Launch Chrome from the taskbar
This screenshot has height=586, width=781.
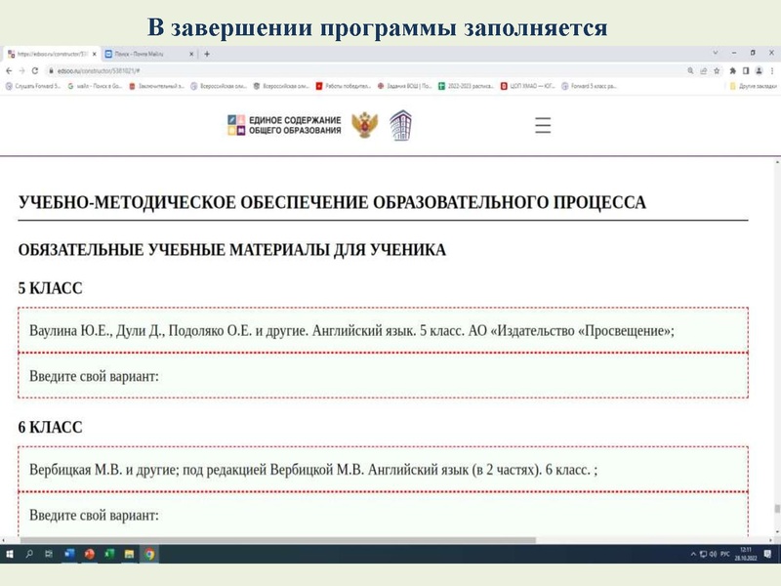click(149, 554)
